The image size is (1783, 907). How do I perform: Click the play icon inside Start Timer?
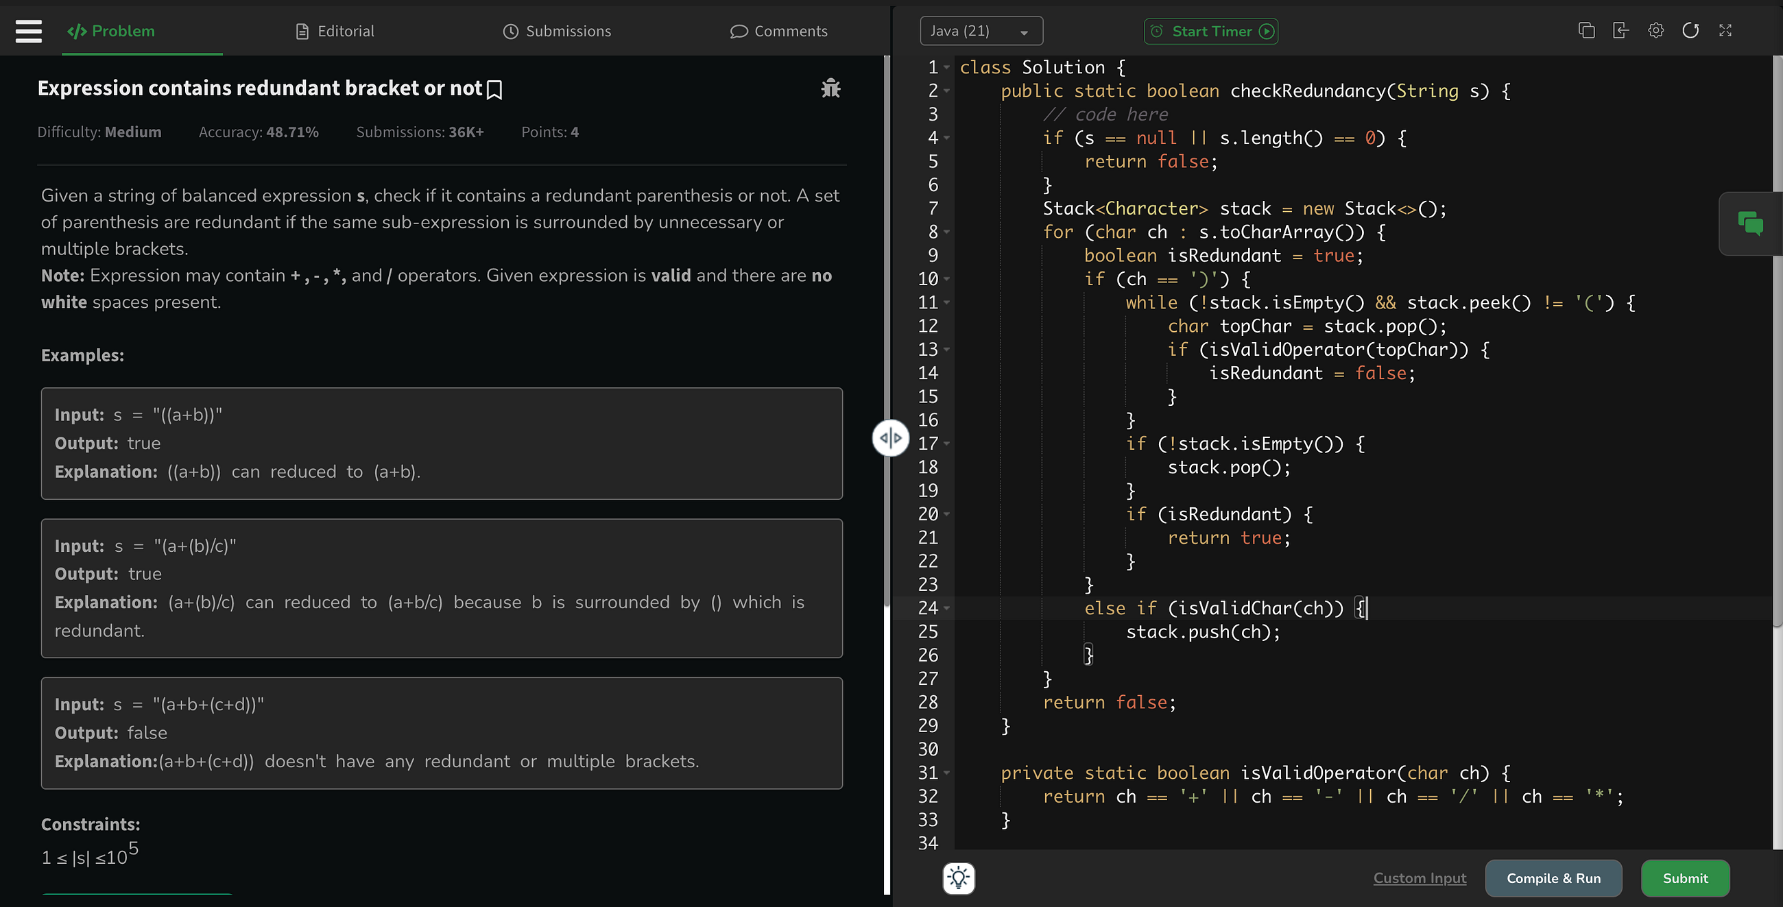(x=1266, y=31)
